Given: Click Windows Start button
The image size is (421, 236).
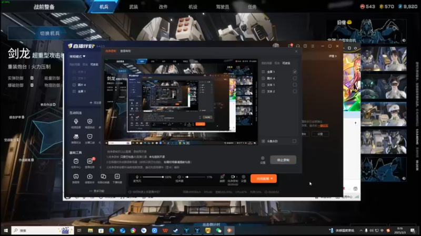Looking at the screenshot, I should [6, 230].
